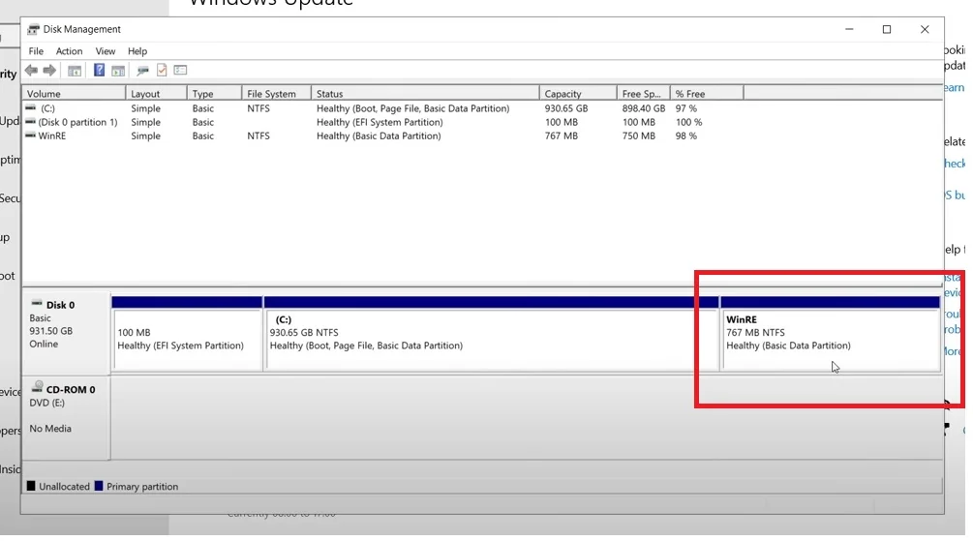This screenshot has height=541, width=973.
Task: Open the View menu
Action: click(105, 51)
